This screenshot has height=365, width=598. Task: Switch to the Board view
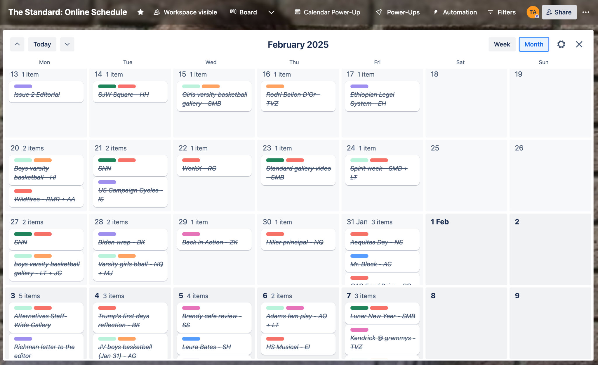coord(244,12)
